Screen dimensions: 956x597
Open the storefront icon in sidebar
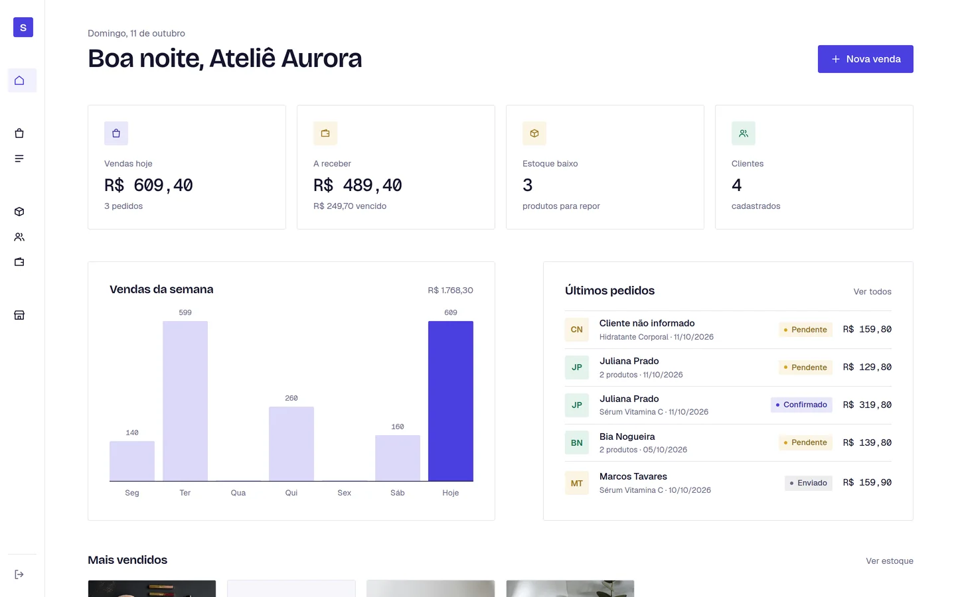pos(19,315)
